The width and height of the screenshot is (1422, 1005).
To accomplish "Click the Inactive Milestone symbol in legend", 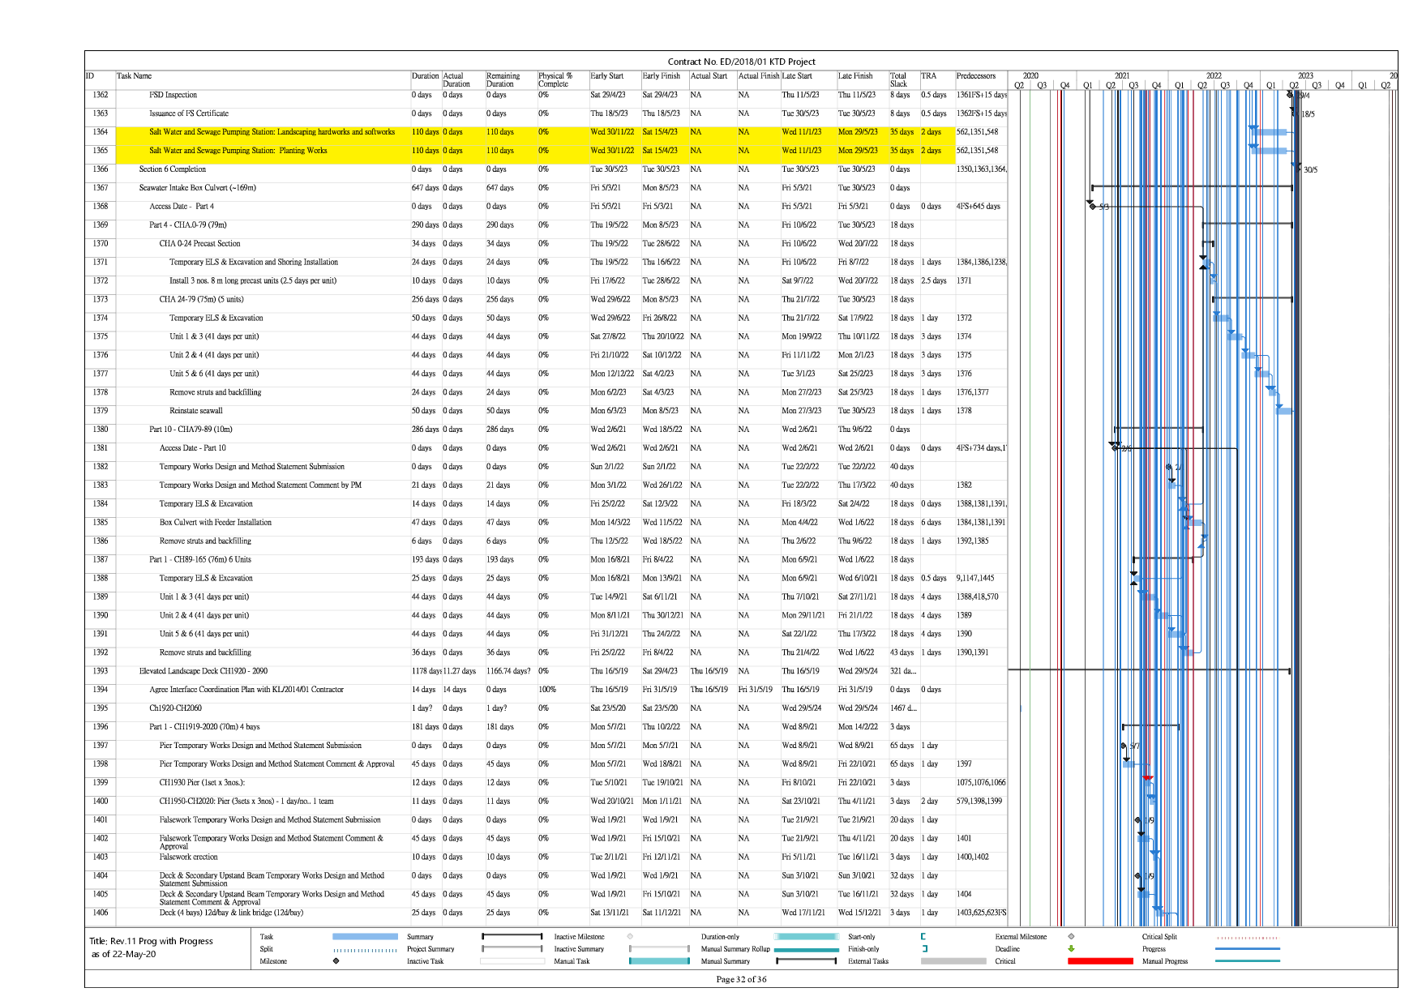I will pos(630,936).
